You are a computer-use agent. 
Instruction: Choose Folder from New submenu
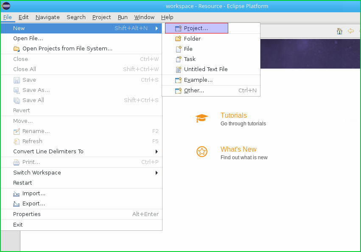tap(211, 39)
